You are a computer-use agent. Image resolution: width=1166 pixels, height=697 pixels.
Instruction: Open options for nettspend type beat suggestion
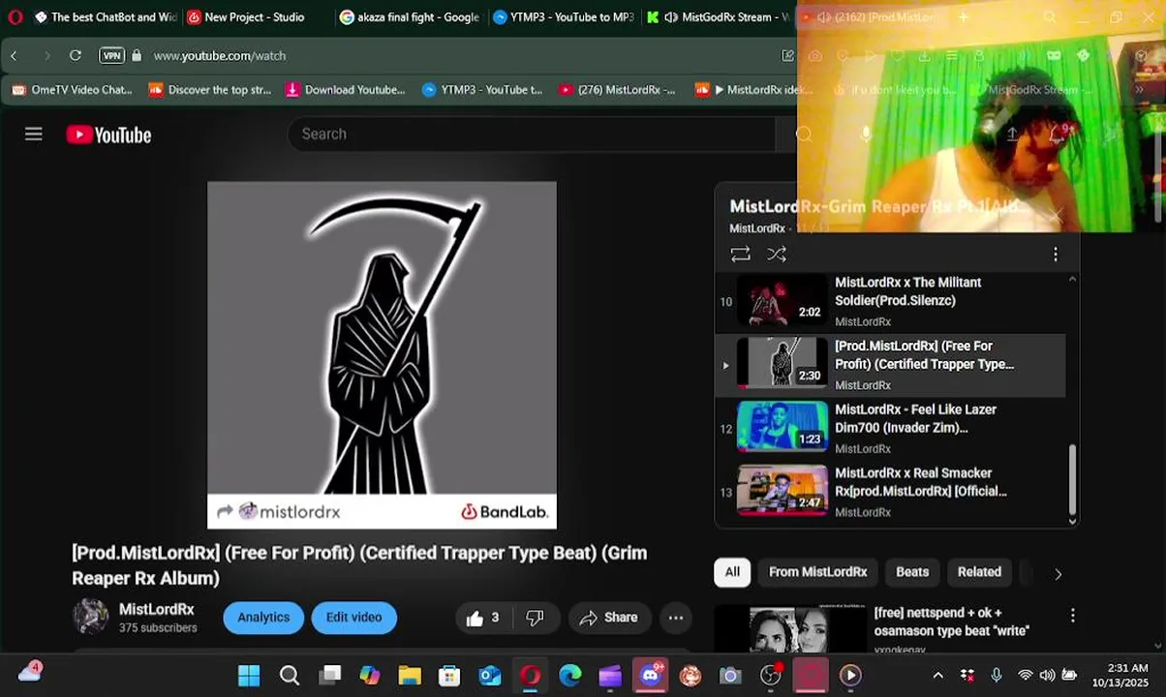[x=1072, y=616]
